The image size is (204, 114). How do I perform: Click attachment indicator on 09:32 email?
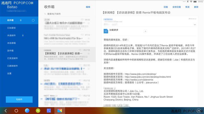pyautogui.click(x=82, y=19)
